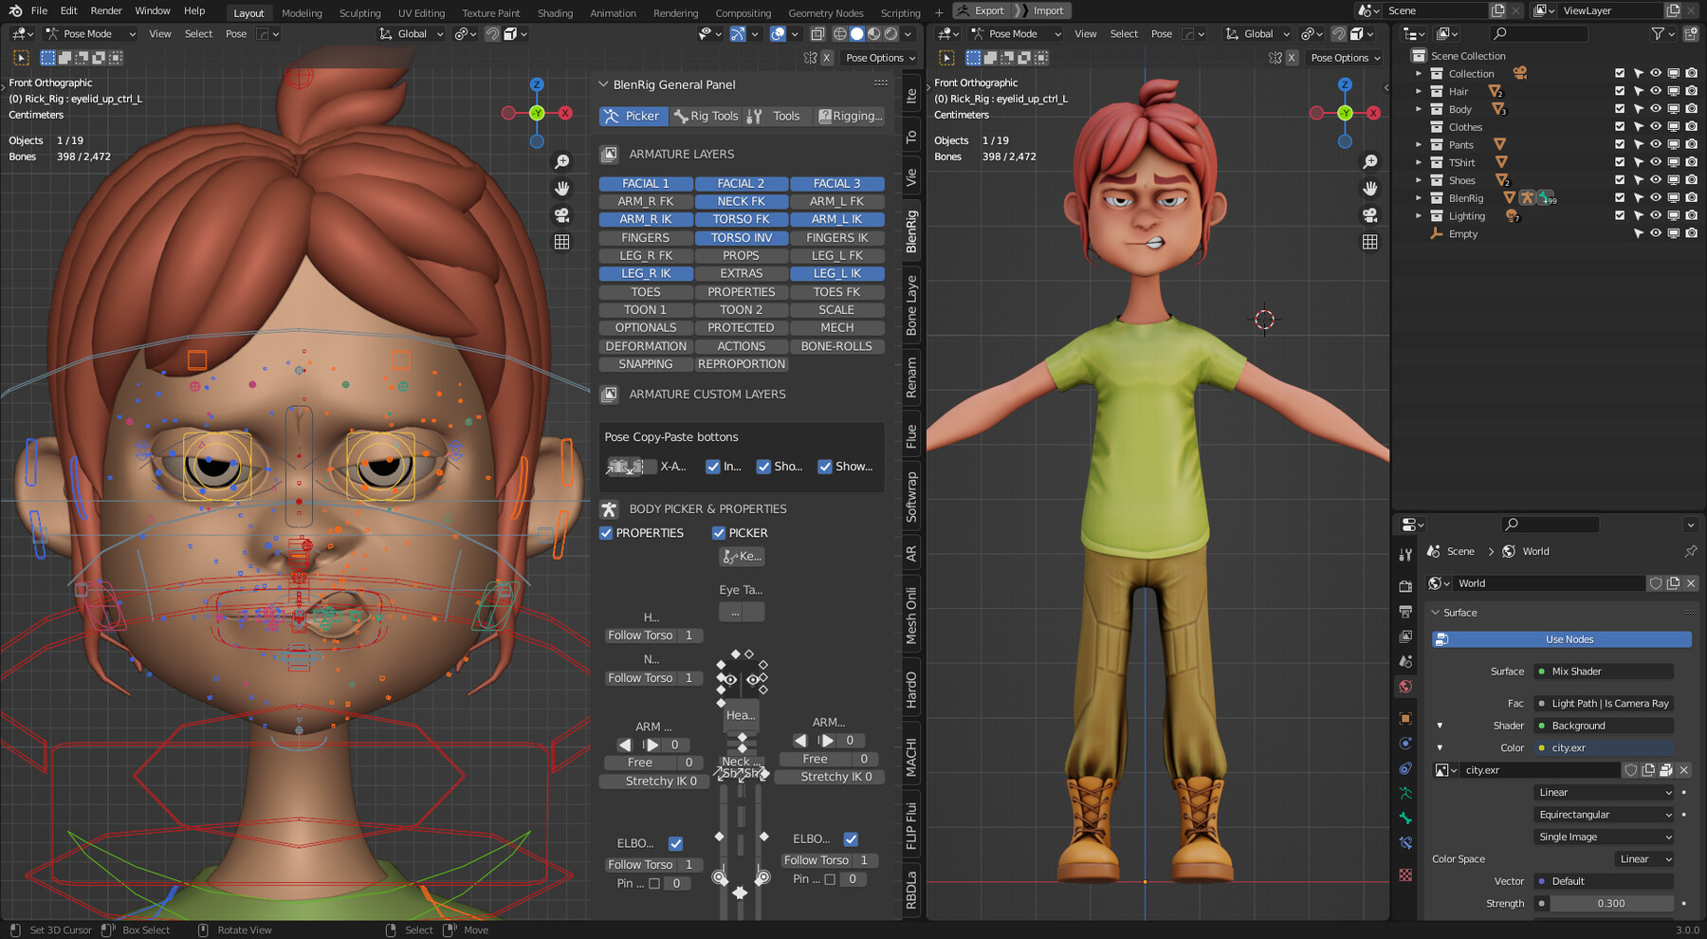Open the World properties tab icon

(1405, 686)
